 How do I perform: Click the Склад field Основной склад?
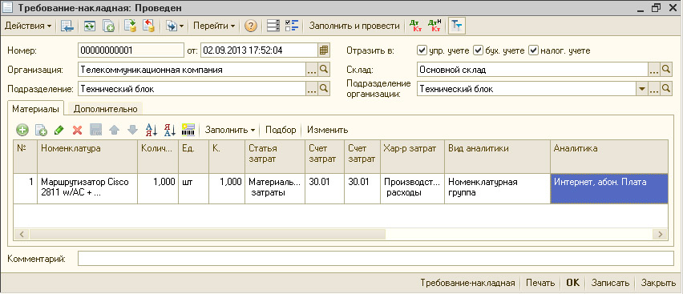[532, 70]
